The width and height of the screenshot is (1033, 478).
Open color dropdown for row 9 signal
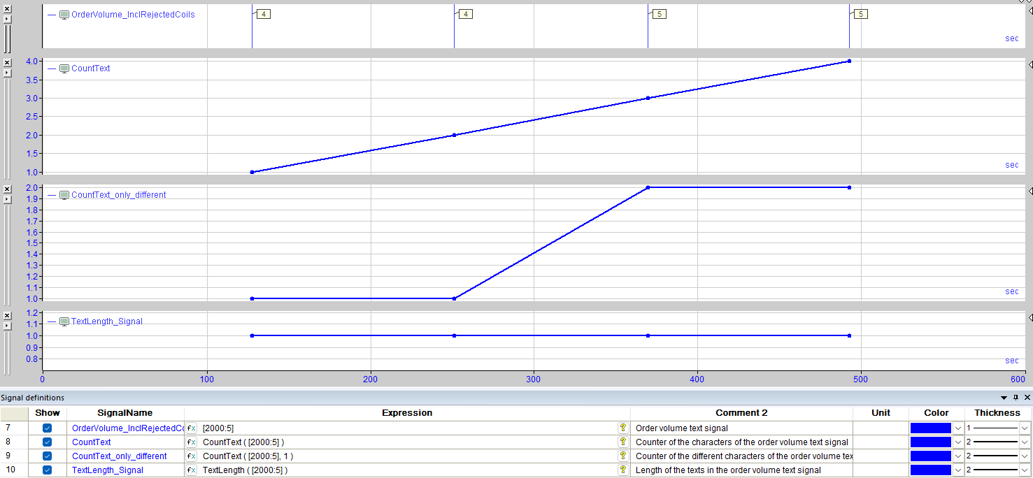click(958, 456)
